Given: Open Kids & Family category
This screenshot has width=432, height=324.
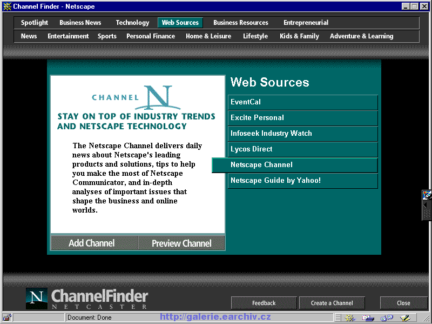Looking at the screenshot, I should (299, 36).
